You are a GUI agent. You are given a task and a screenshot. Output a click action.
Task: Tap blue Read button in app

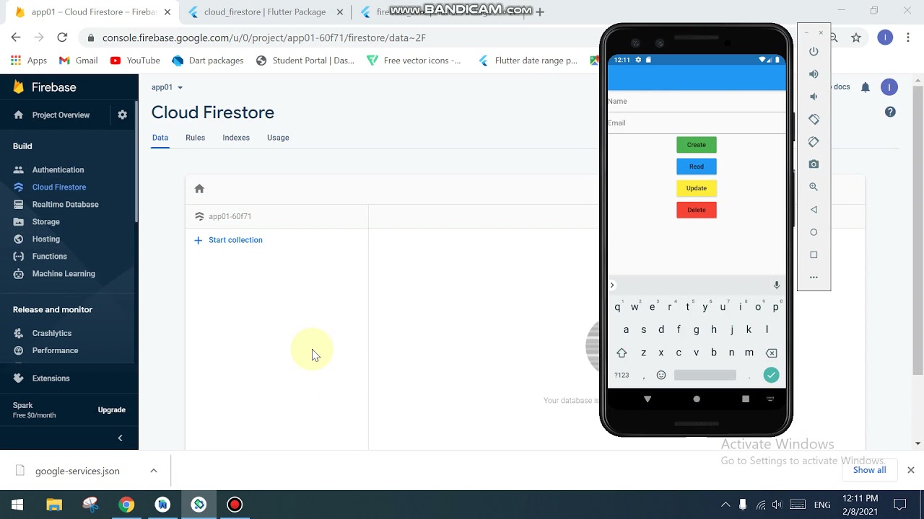pos(697,167)
